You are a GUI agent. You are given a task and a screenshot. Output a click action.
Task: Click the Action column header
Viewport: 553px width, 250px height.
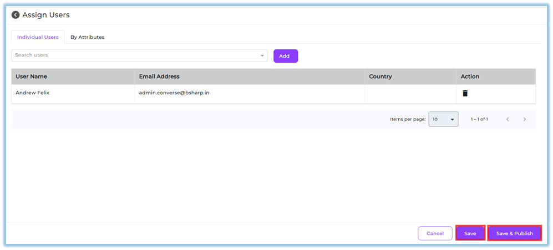click(x=470, y=76)
